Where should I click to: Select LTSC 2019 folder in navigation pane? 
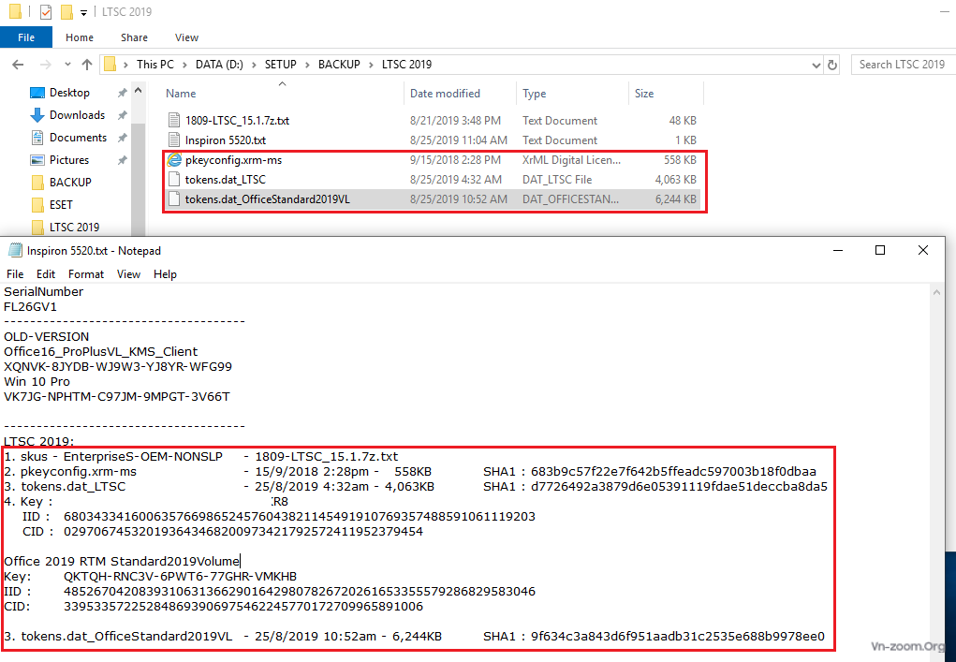point(74,228)
